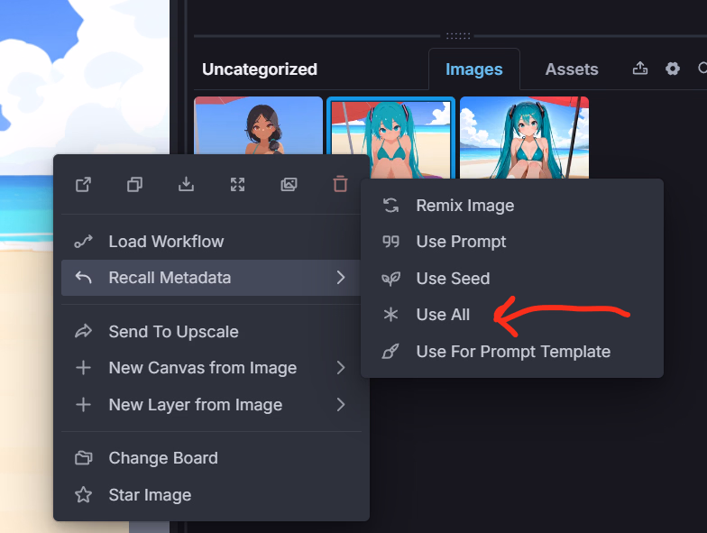The width and height of the screenshot is (707, 533).
Task: Click the Uncategorized board title
Action: 260,69
